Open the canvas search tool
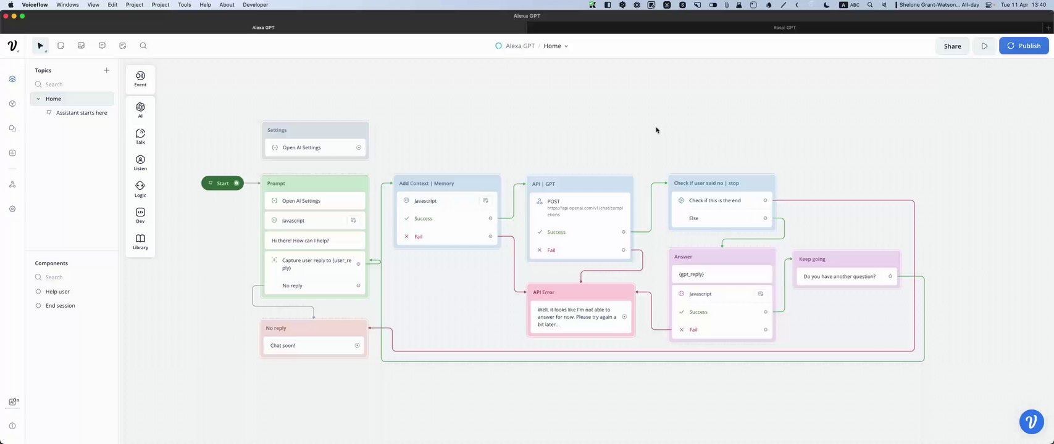1054x444 pixels. coord(143,46)
